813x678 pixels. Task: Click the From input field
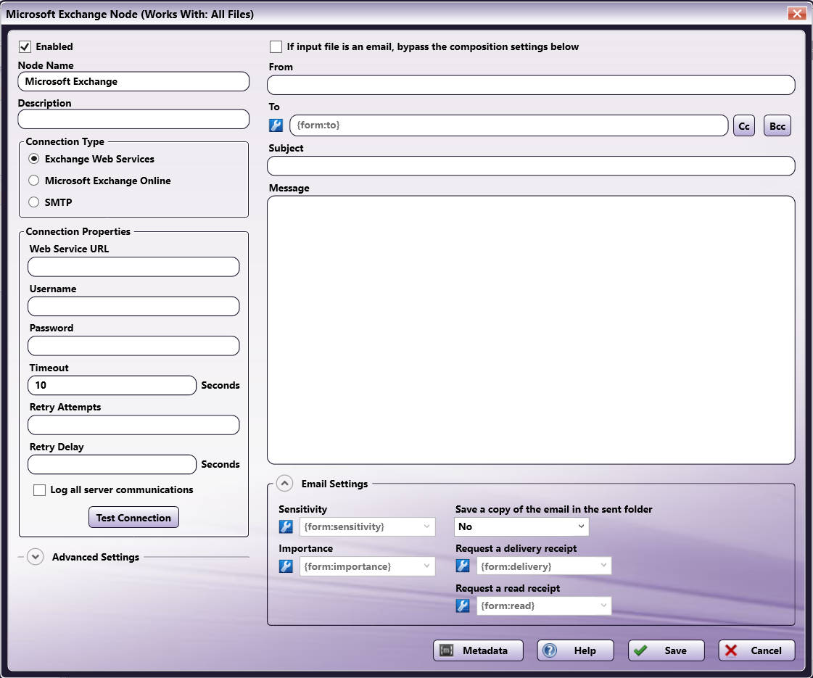(x=531, y=85)
